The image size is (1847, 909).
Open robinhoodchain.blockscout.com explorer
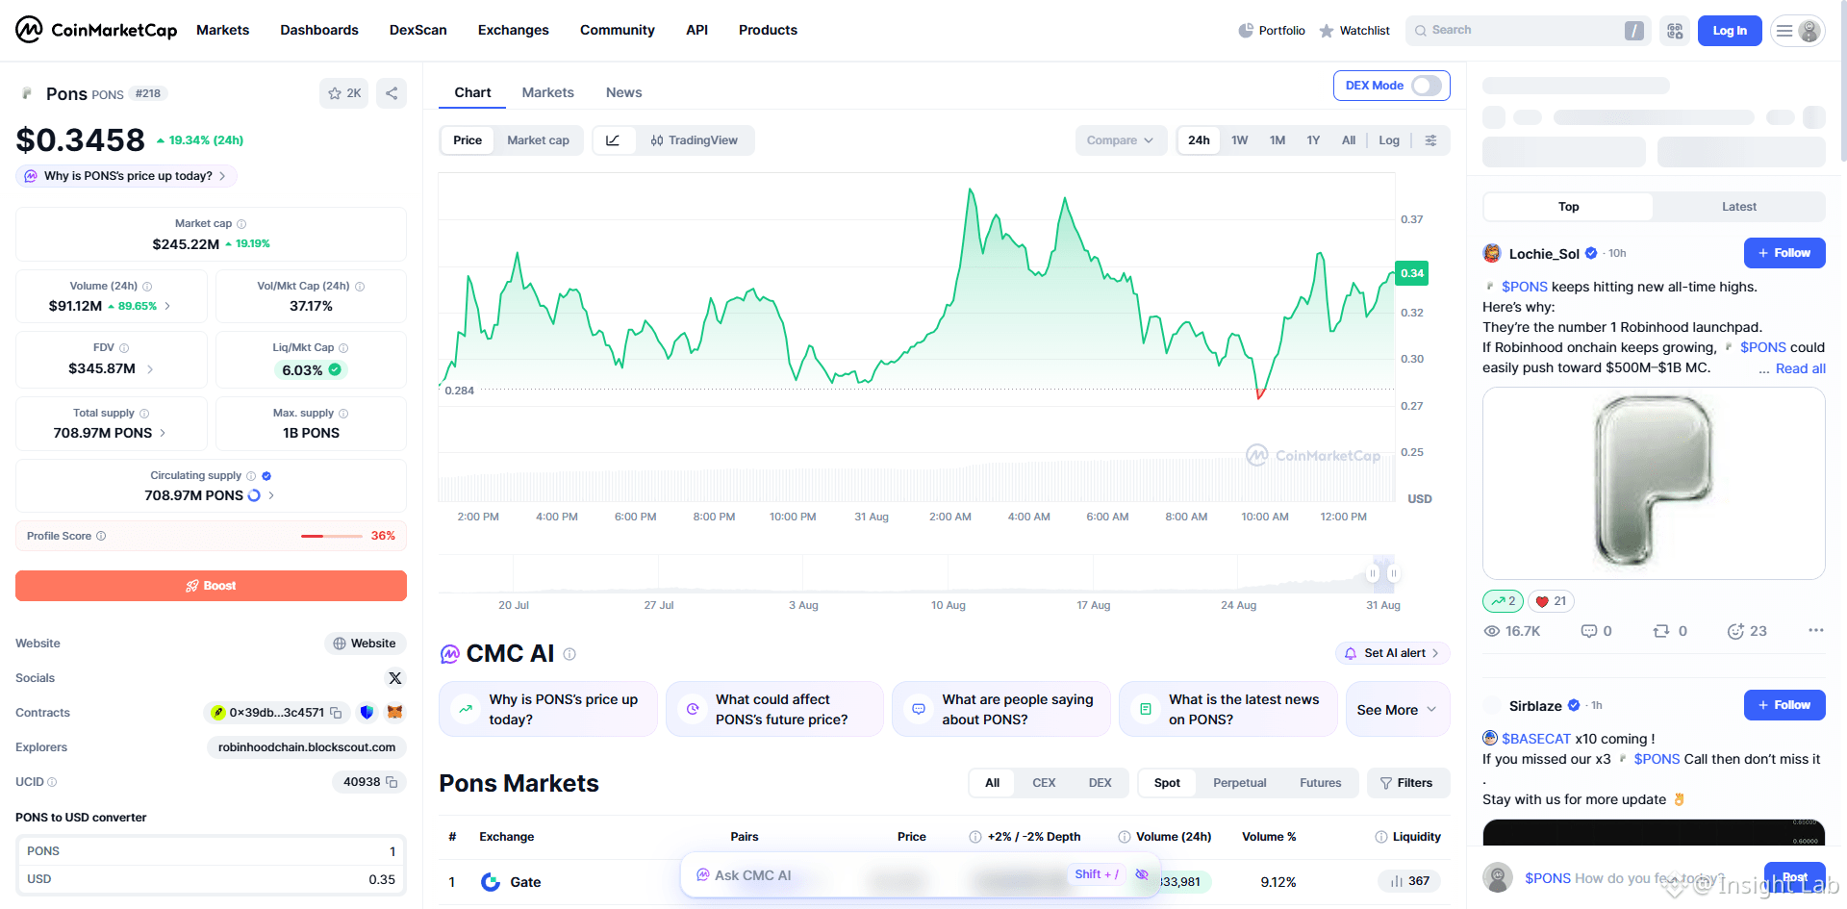tap(307, 747)
